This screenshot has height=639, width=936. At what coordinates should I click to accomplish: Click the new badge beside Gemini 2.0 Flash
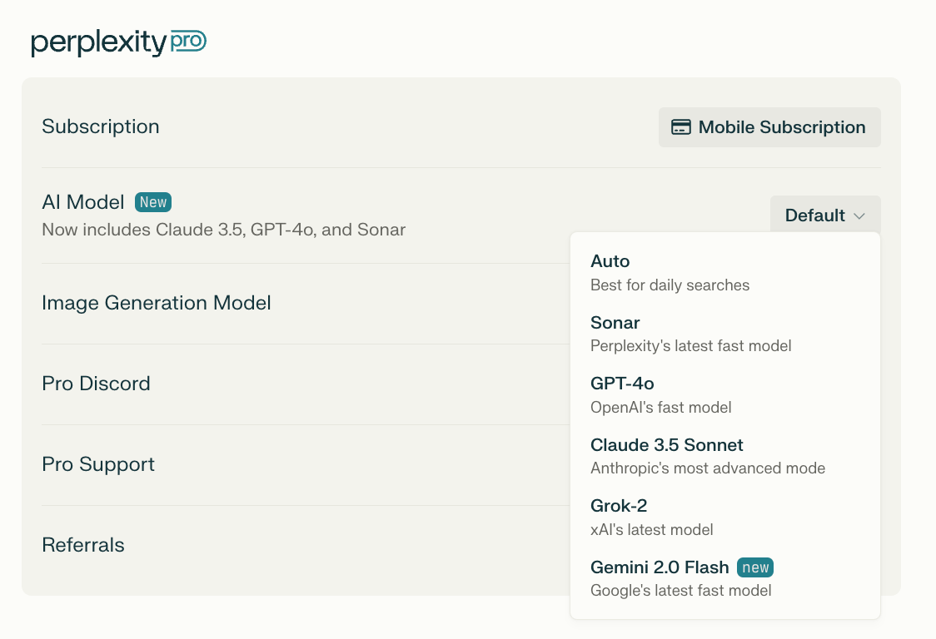pyautogui.click(x=755, y=567)
